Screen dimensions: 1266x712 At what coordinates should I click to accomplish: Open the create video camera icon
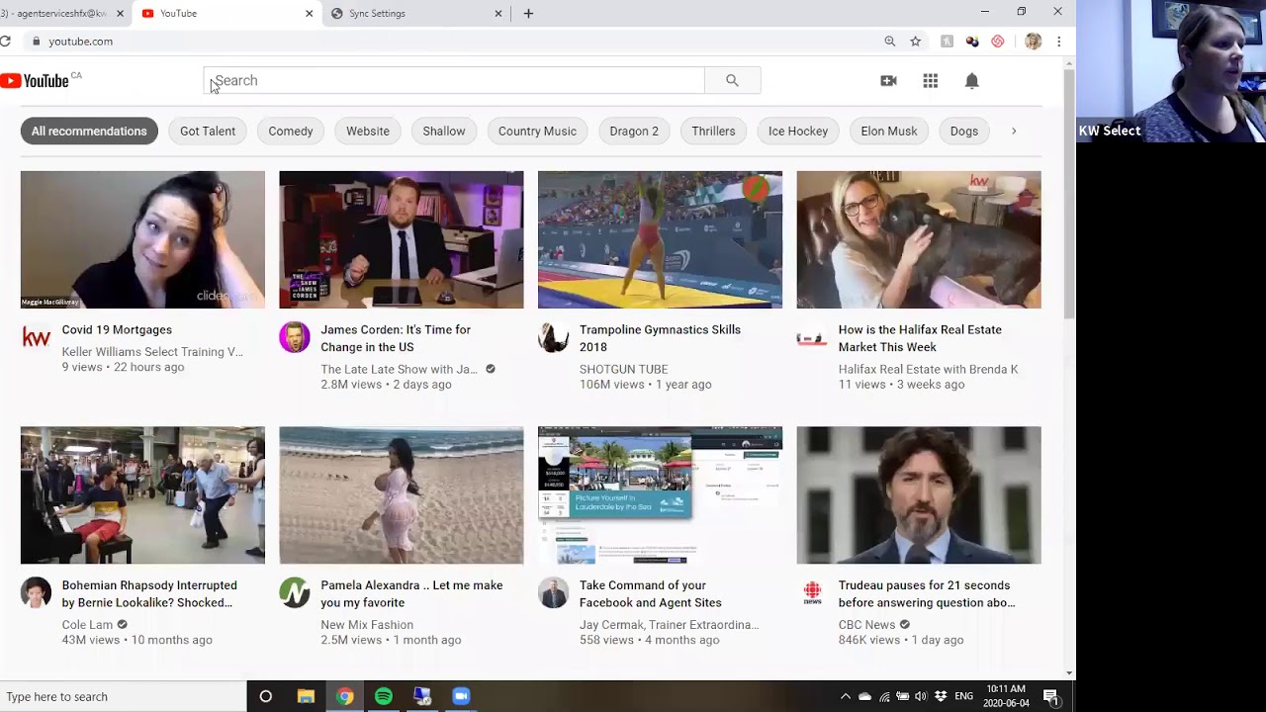888,81
